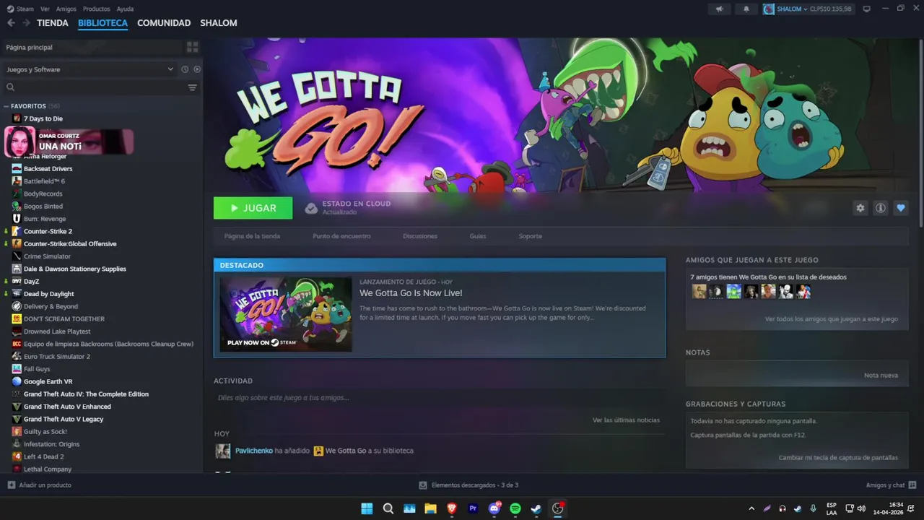This screenshot has width=924, height=520.
Task: Click Counter-Strike 2 game icon
Action: tap(17, 231)
